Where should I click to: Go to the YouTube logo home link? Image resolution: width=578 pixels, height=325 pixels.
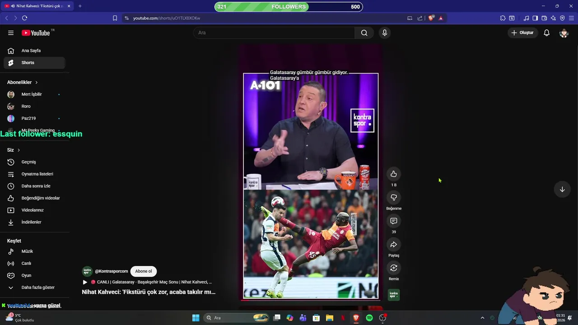pos(36,33)
